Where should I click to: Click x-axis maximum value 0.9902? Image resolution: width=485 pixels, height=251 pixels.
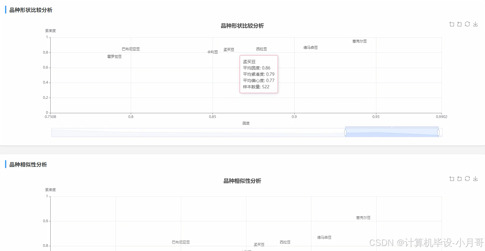[x=442, y=117]
